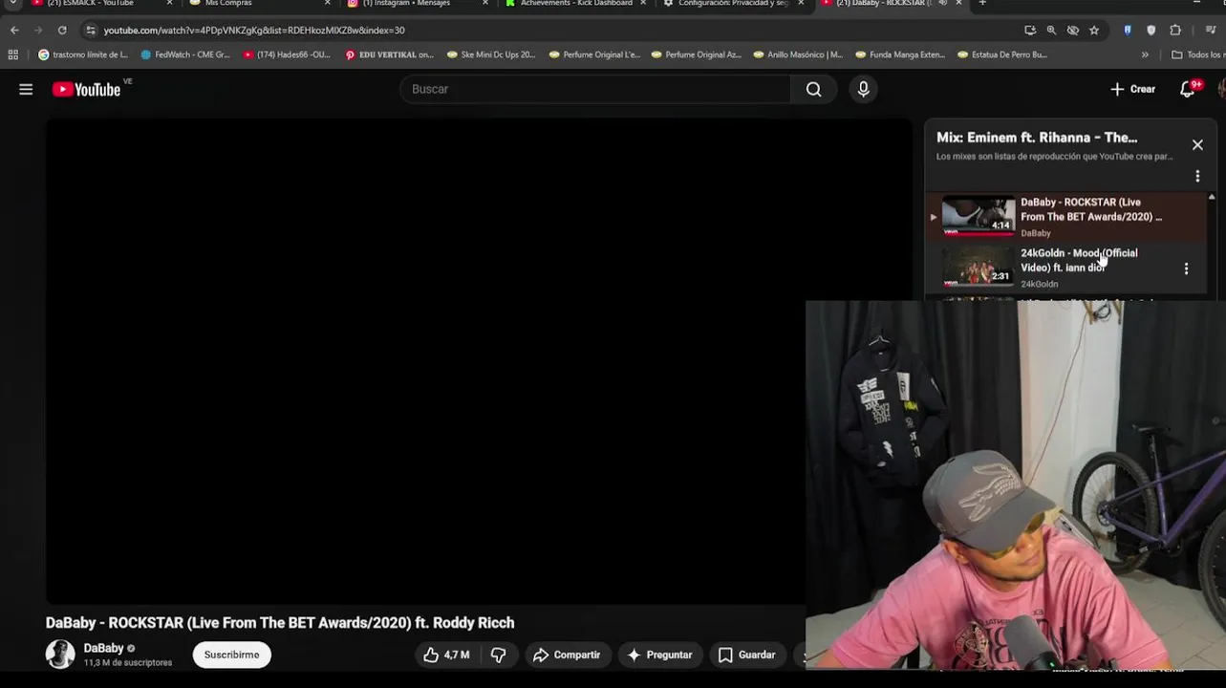Click the zoom magnifier icon in address bar
The height and width of the screenshot is (688, 1226).
1051,30
